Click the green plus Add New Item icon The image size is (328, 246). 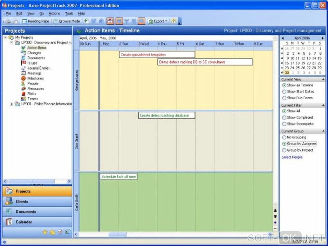(x=87, y=21)
